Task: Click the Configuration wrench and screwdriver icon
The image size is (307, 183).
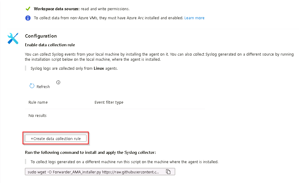Action: click(13, 38)
